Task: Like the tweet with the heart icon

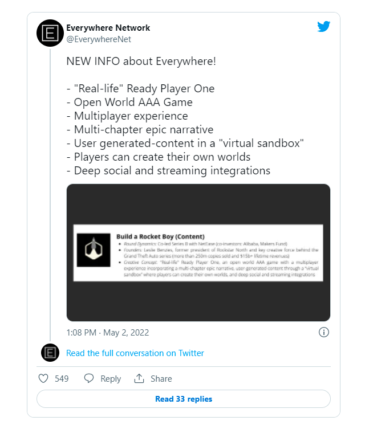Action: (43, 378)
